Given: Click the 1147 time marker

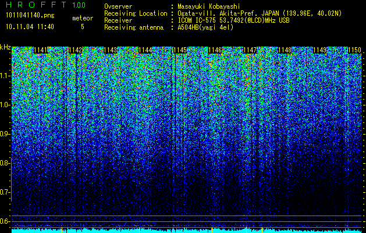Looking at the screenshot, I should [250, 50].
